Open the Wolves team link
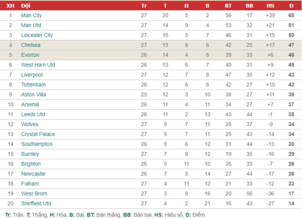This screenshot has width=302, height=219. 30,124
